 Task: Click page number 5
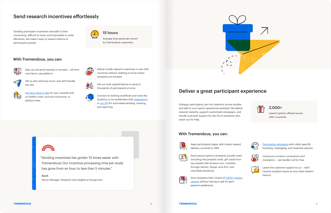pyautogui.click(x=317, y=204)
